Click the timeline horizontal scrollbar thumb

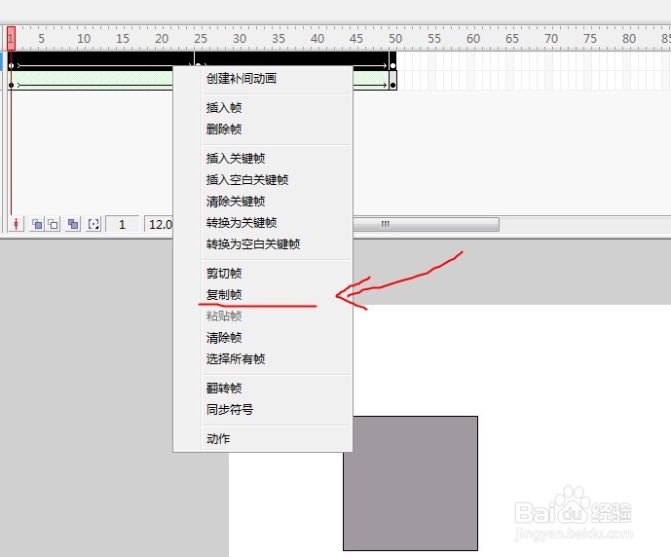pos(426,224)
